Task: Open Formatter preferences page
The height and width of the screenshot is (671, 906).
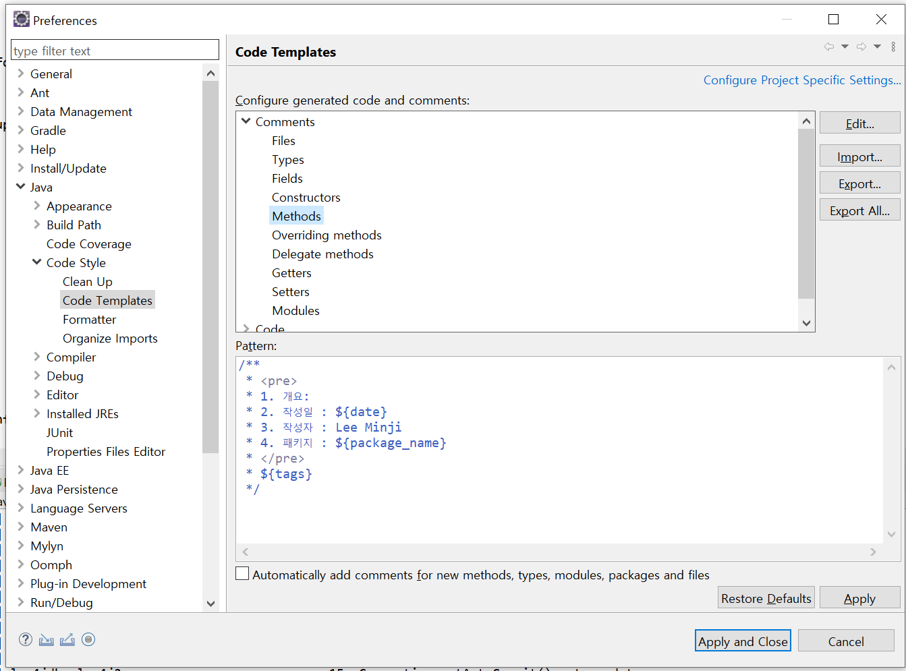Action: 89,319
